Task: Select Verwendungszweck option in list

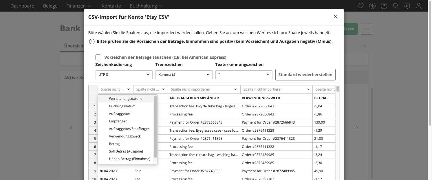Action: click(125, 136)
